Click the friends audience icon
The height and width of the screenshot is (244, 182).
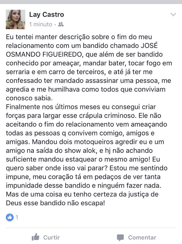click(x=61, y=25)
